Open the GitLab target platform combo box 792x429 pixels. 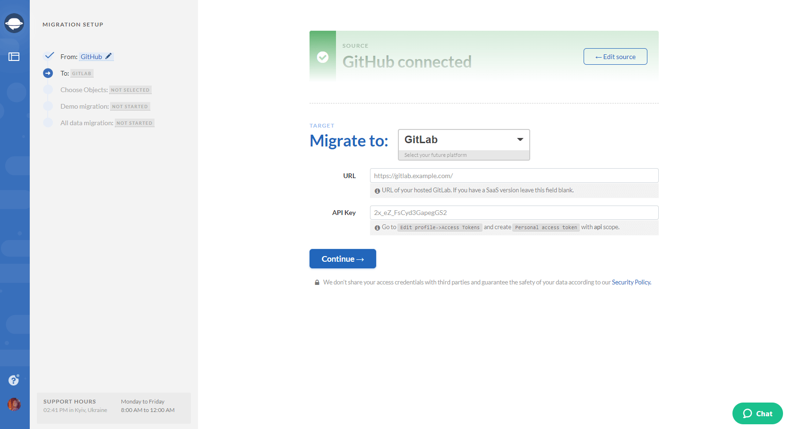(464, 145)
